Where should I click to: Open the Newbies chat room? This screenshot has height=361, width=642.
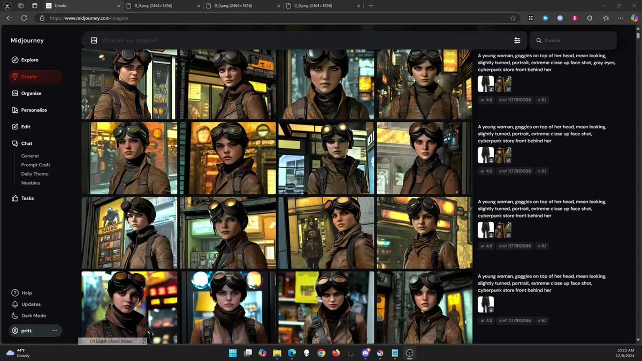coord(30,183)
